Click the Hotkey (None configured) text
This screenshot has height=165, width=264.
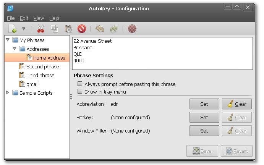(x=130, y=117)
